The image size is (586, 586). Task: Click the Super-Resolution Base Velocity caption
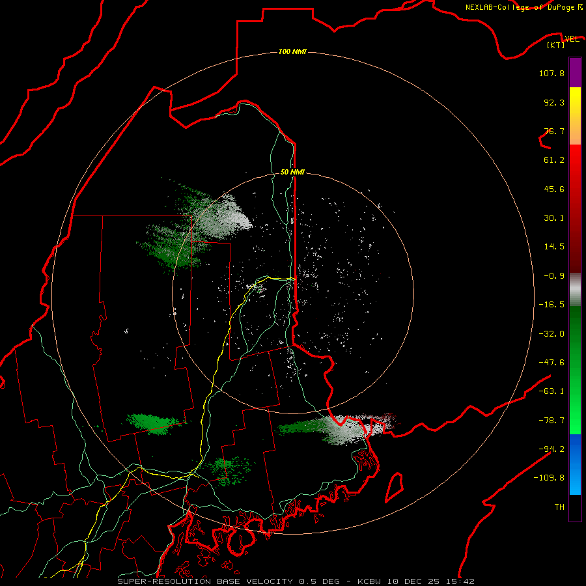click(296, 581)
